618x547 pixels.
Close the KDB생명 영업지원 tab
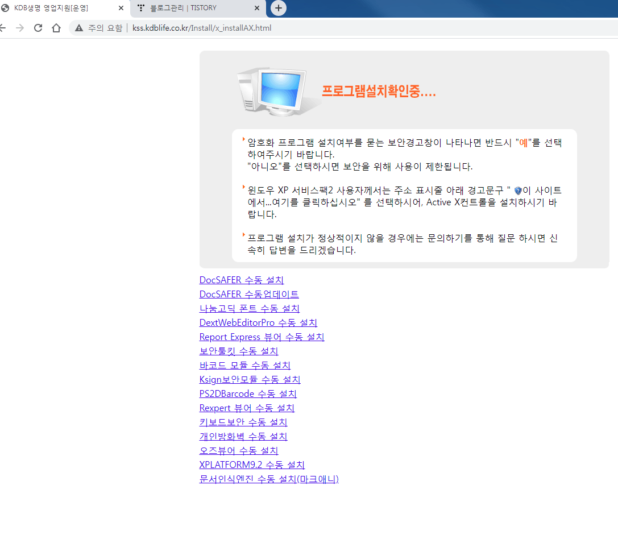pyautogui.click(x=121, y=8)
